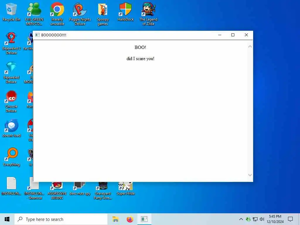Close the BOOOOOOOO!!!!! window

[x=246, y=35]
